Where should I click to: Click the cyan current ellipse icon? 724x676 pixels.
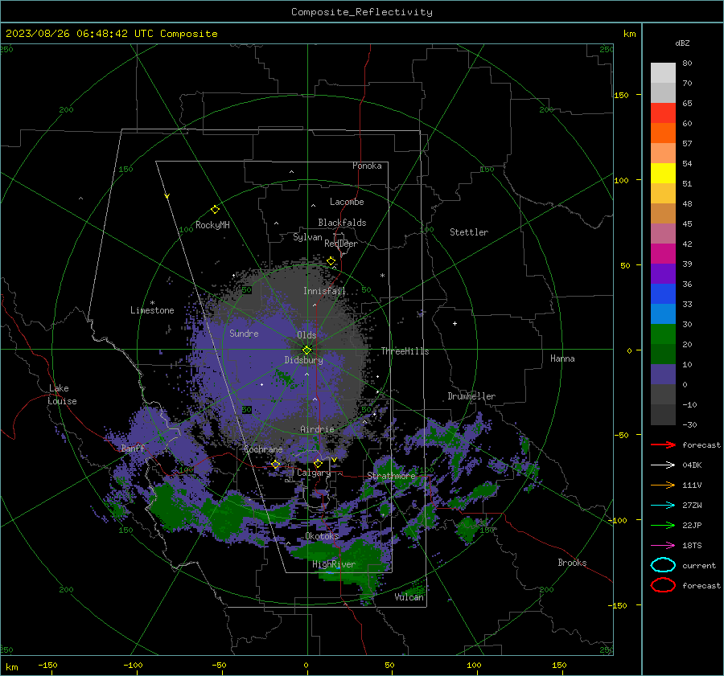[663, 565]
